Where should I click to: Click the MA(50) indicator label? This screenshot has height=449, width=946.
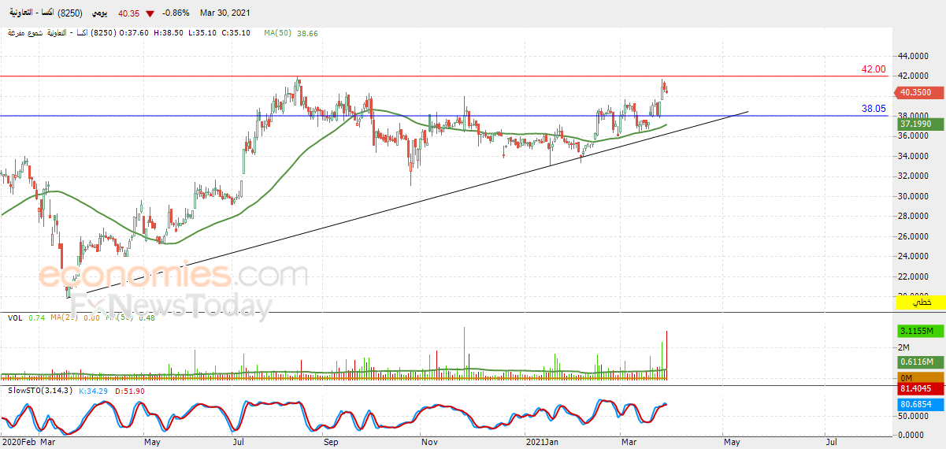(276, 34)
